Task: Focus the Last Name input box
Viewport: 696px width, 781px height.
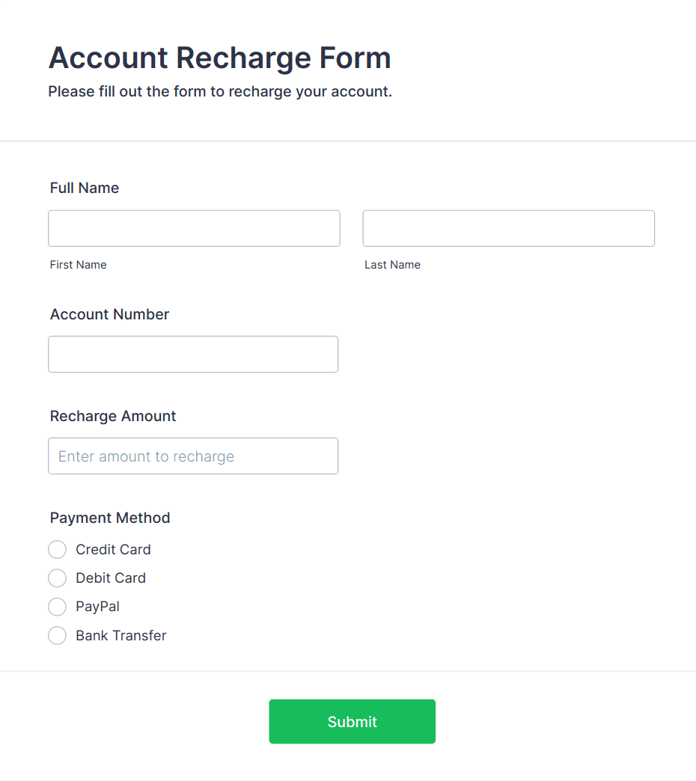Action: click(508, 228)
